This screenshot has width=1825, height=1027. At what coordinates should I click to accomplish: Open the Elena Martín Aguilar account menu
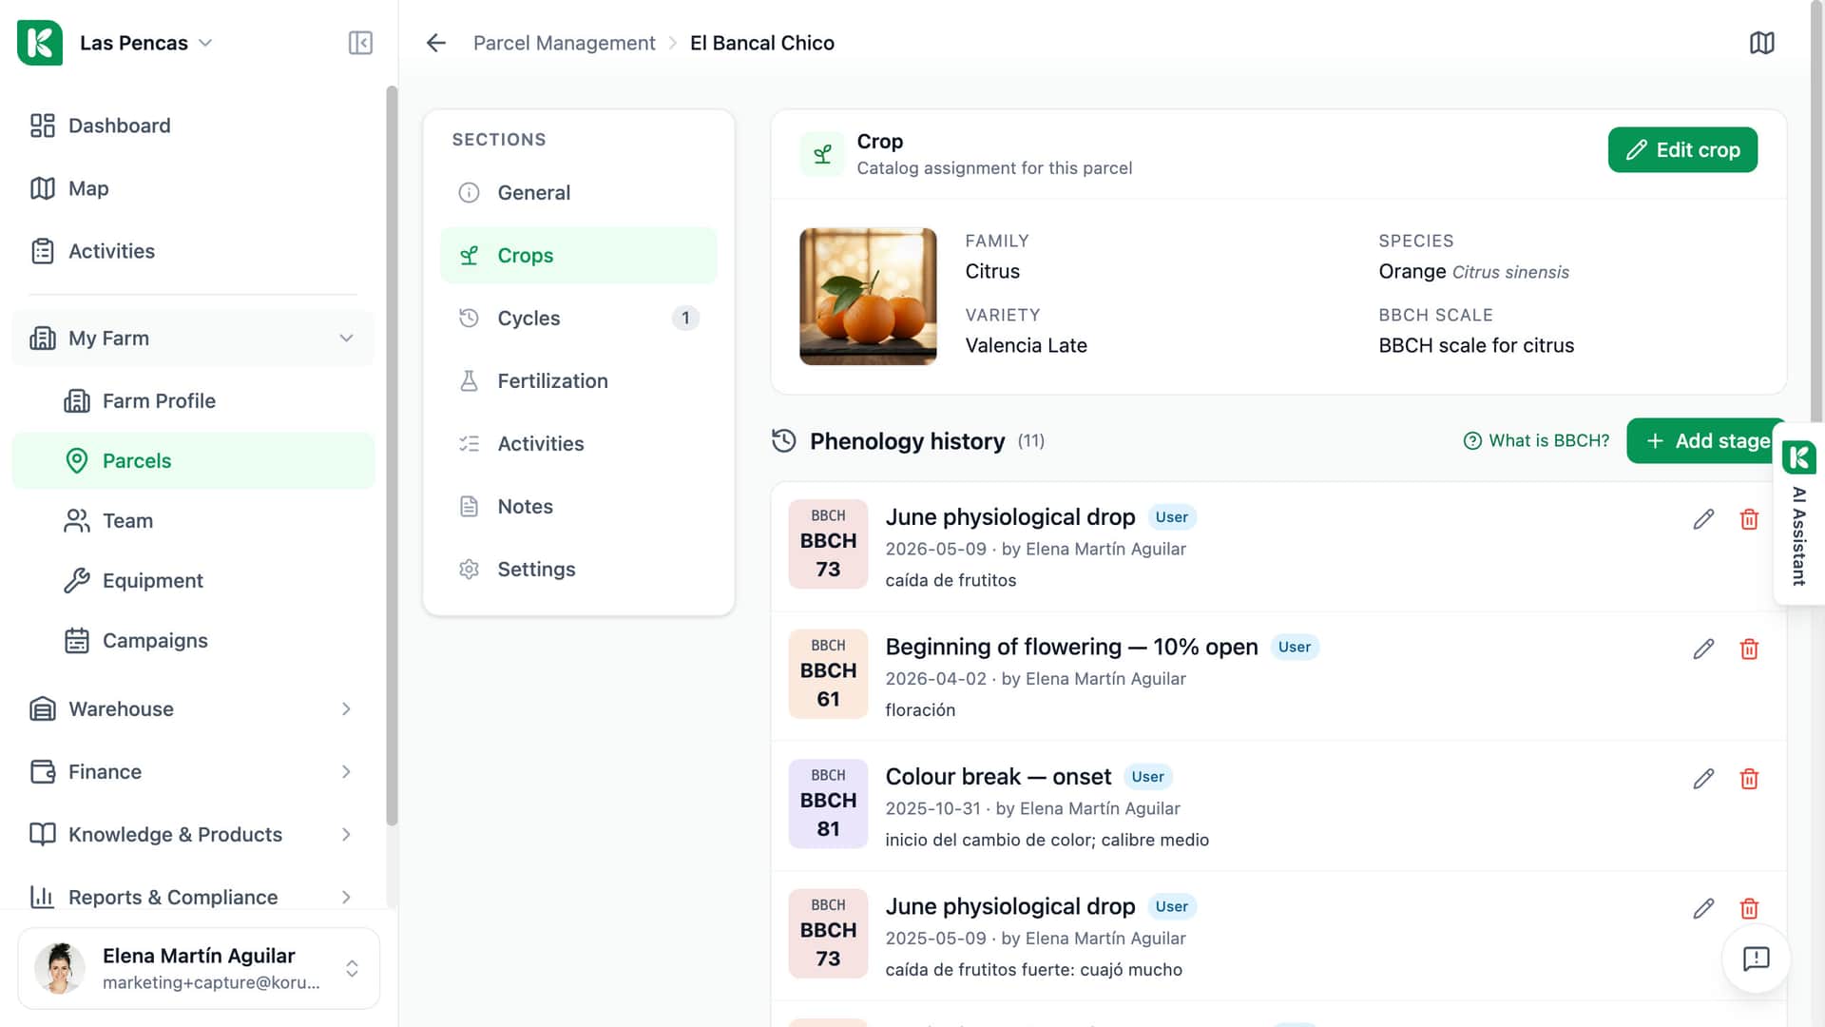[x=199, y=968]
